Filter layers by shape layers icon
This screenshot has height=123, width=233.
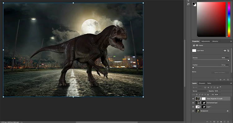pos(214,87)
